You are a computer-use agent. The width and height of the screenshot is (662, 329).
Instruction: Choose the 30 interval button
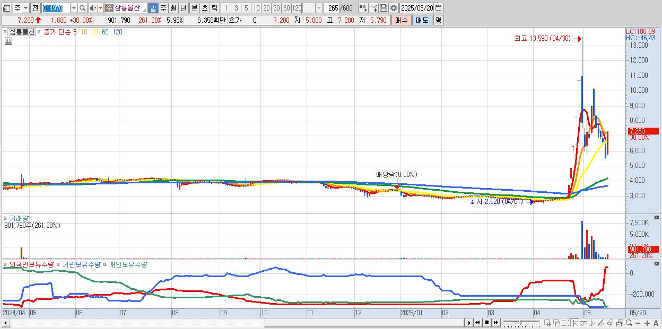(x=276, y=8)
